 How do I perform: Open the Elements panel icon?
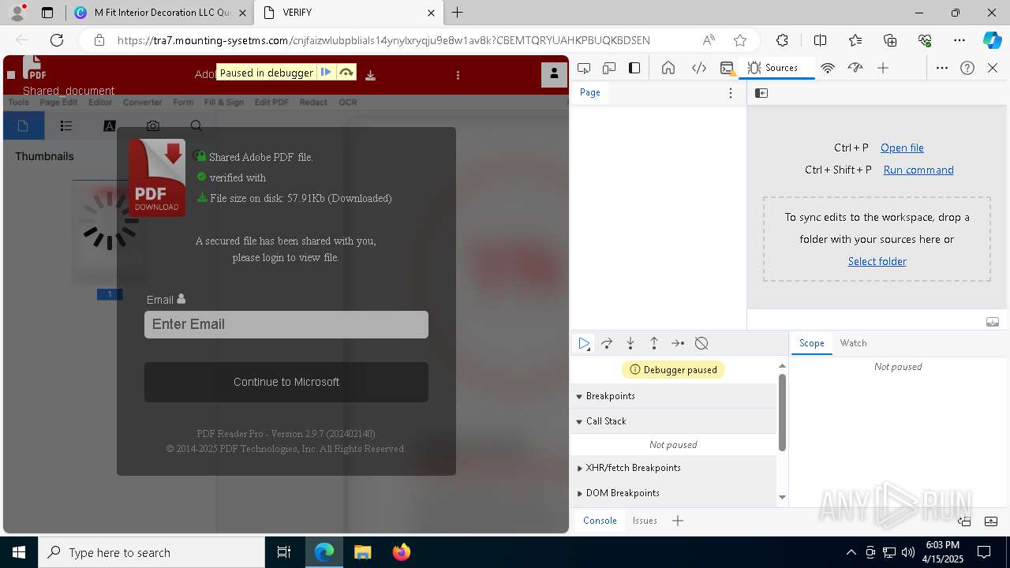[698, 68]
